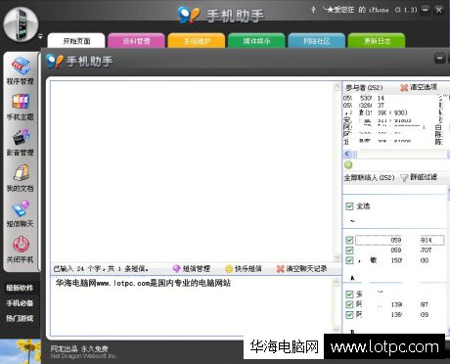This screenshot has height=364, width=450.
Task: Click 清空聊天记录 button label
Action: (x=306, y=269)
